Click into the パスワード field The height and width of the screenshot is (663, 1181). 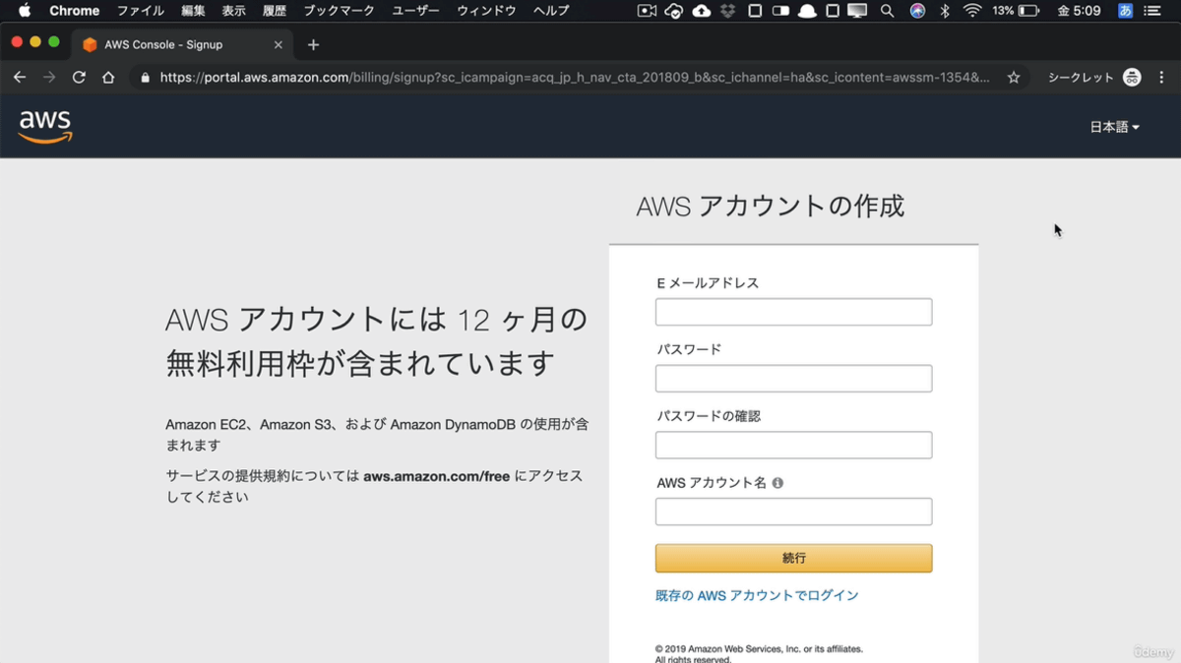(793, 379)
